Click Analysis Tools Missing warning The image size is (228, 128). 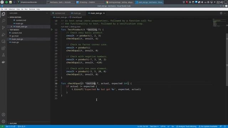(x=186, y=127)
